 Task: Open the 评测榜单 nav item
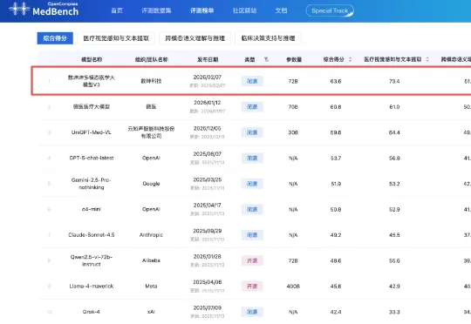pos(201,10)
